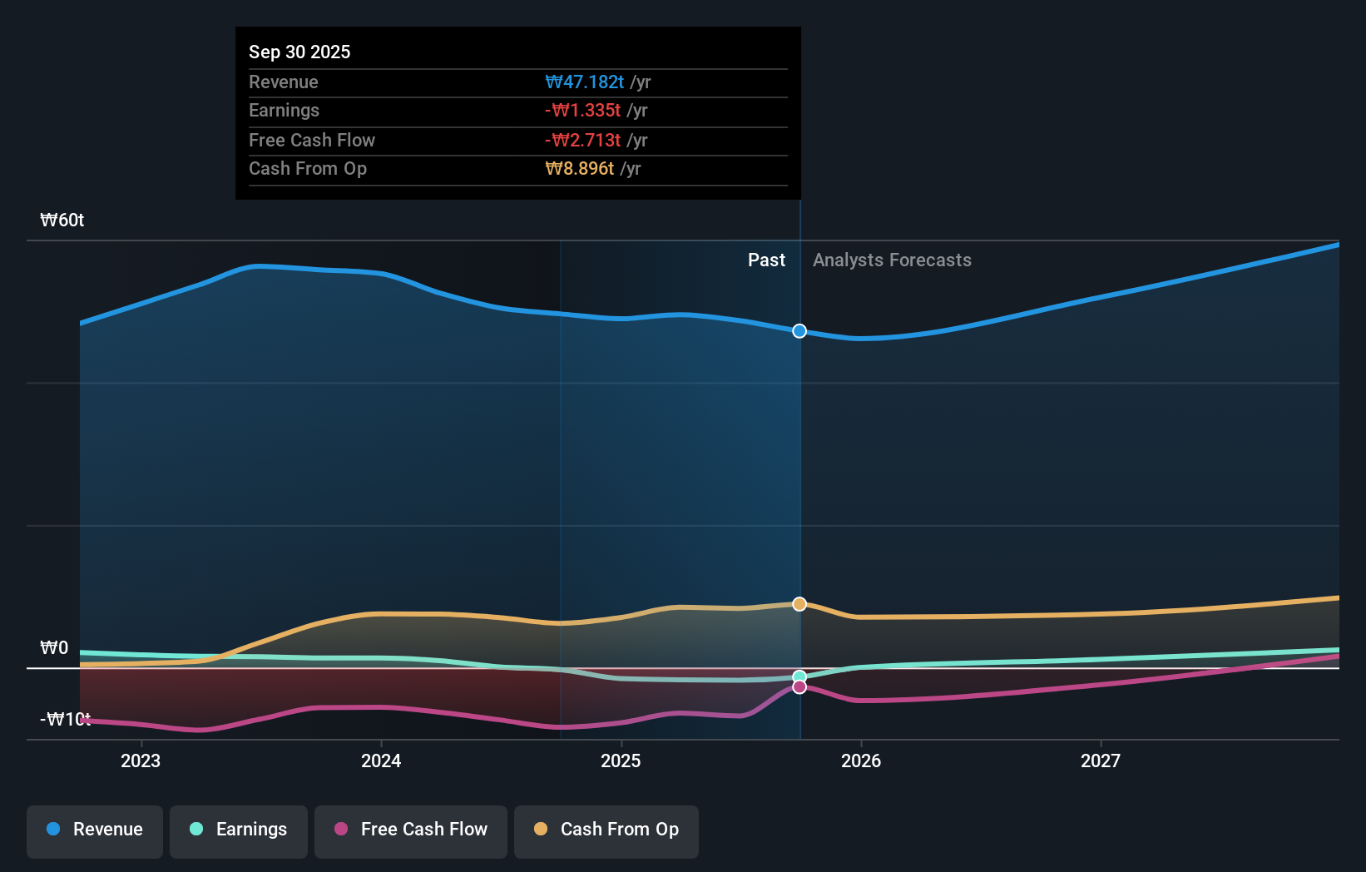
Task: Click the Cash From Op chart marker point
Action: click(799, 604)
